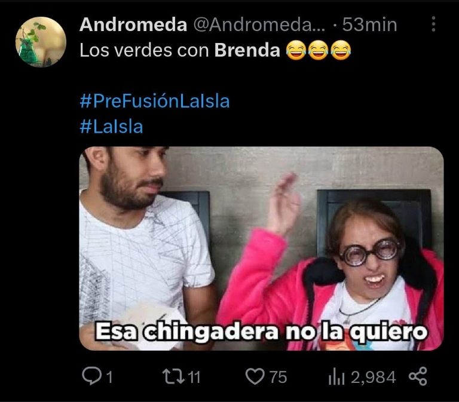The image size is (459, 402).
Task: Click the tweet text mentioning Brenda
Action: (180, 50)
